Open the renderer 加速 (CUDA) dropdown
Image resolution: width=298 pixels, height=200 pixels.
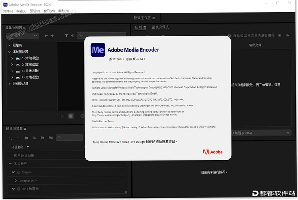(x=261, y=133)
